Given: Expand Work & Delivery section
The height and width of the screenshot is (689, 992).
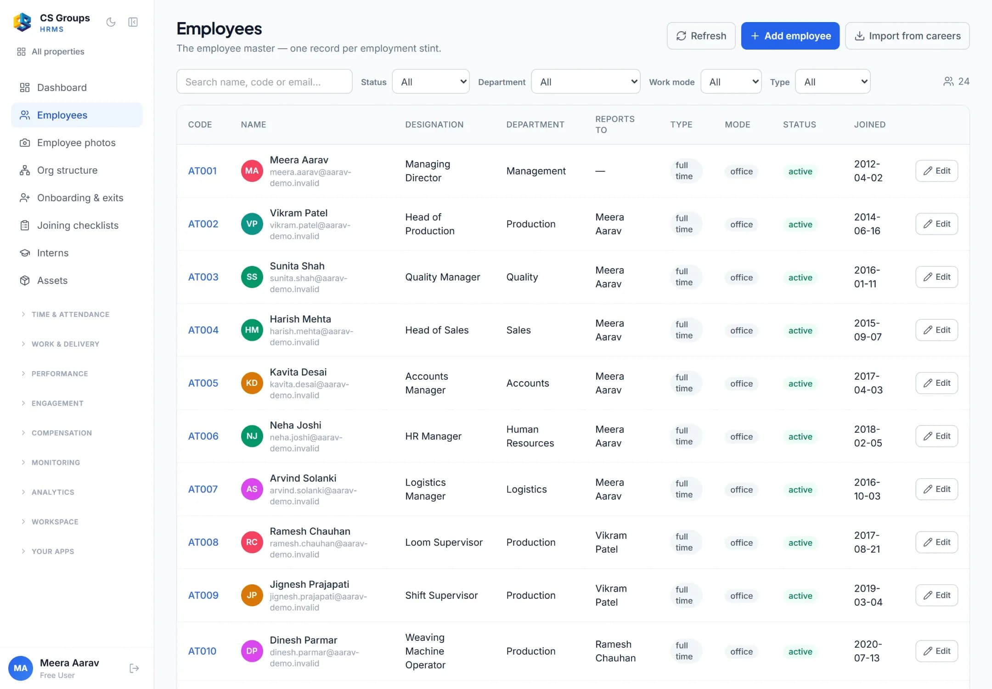Looking at the screenshot, I should 60,344.
